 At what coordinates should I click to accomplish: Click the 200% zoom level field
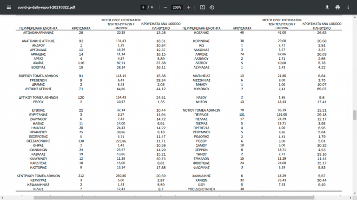click(x=177, y=7)
